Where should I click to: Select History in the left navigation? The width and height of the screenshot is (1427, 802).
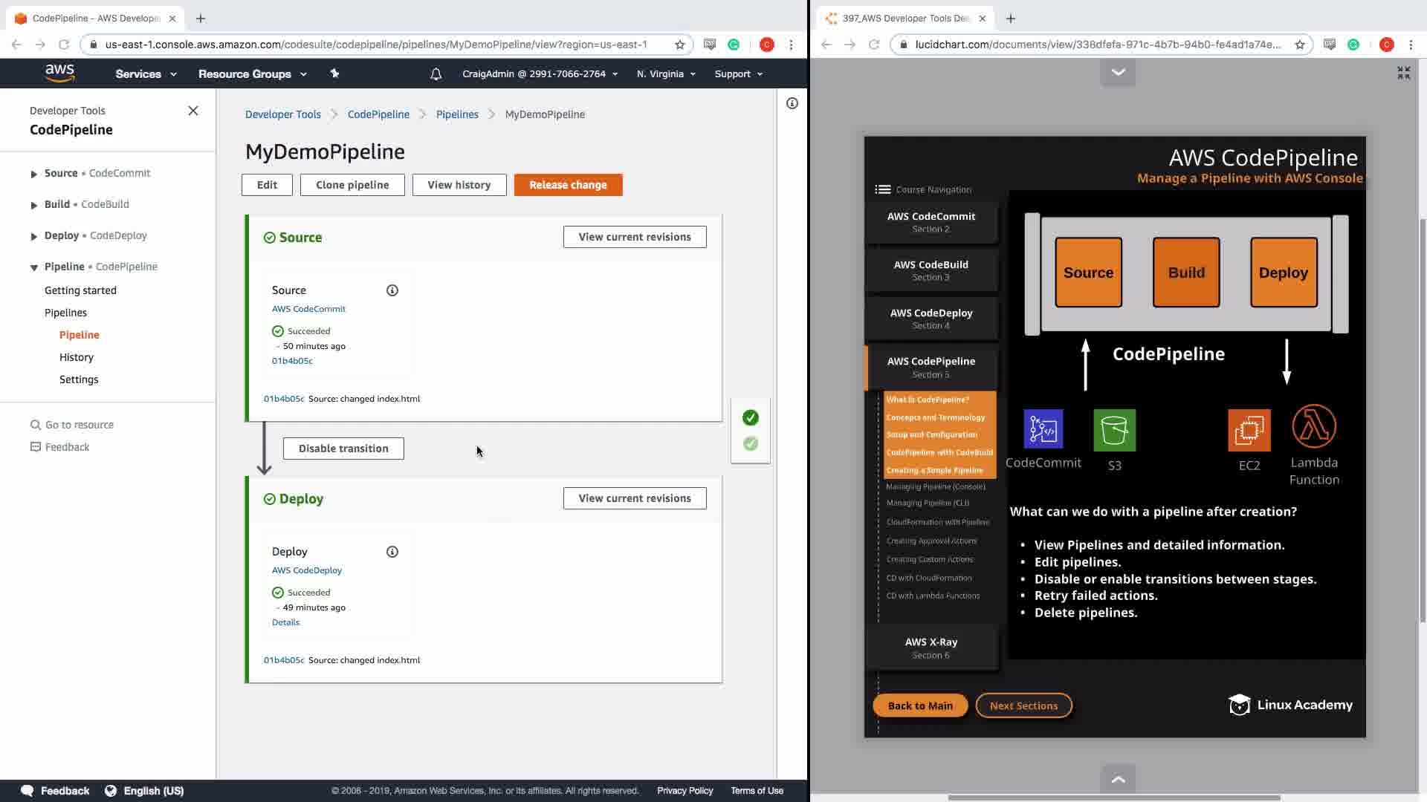coord(77,357)
